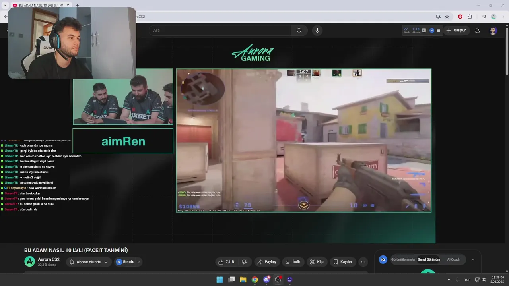This screenshot has width=509, height=286.
Task: Start voice search with the microphone icon
Action: coord(317,31)
